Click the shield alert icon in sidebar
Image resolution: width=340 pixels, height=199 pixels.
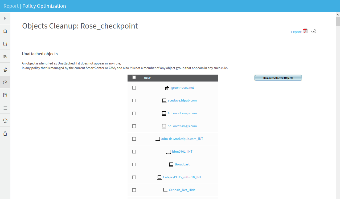[x=5, y=44]
